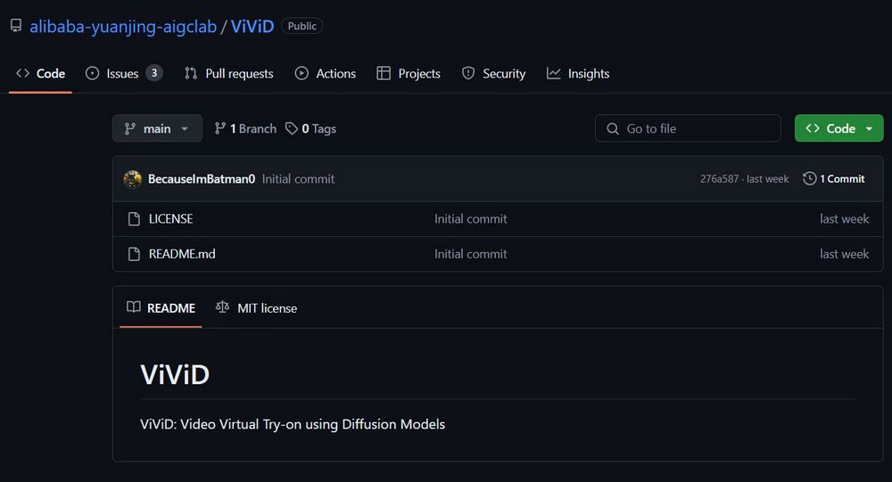Click the Actions play icon
892x482 pixels.
click(301, 73)
